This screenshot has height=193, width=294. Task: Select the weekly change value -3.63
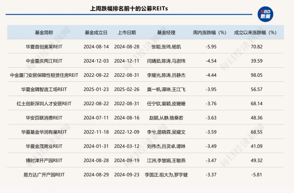(211, 118)
